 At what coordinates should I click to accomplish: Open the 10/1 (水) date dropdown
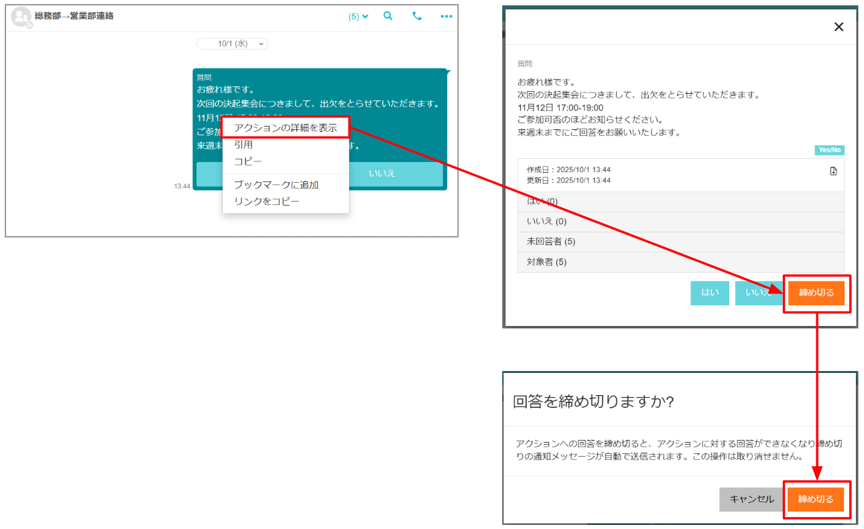pyautogui.click(x=233, y=44)
